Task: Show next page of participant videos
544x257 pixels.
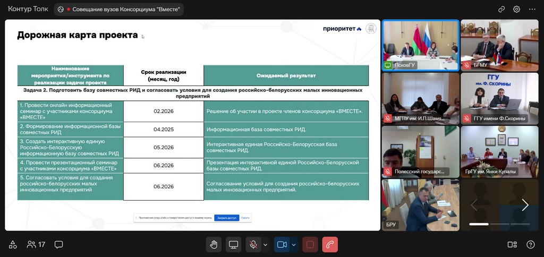Action: click(x=525, y=205)
